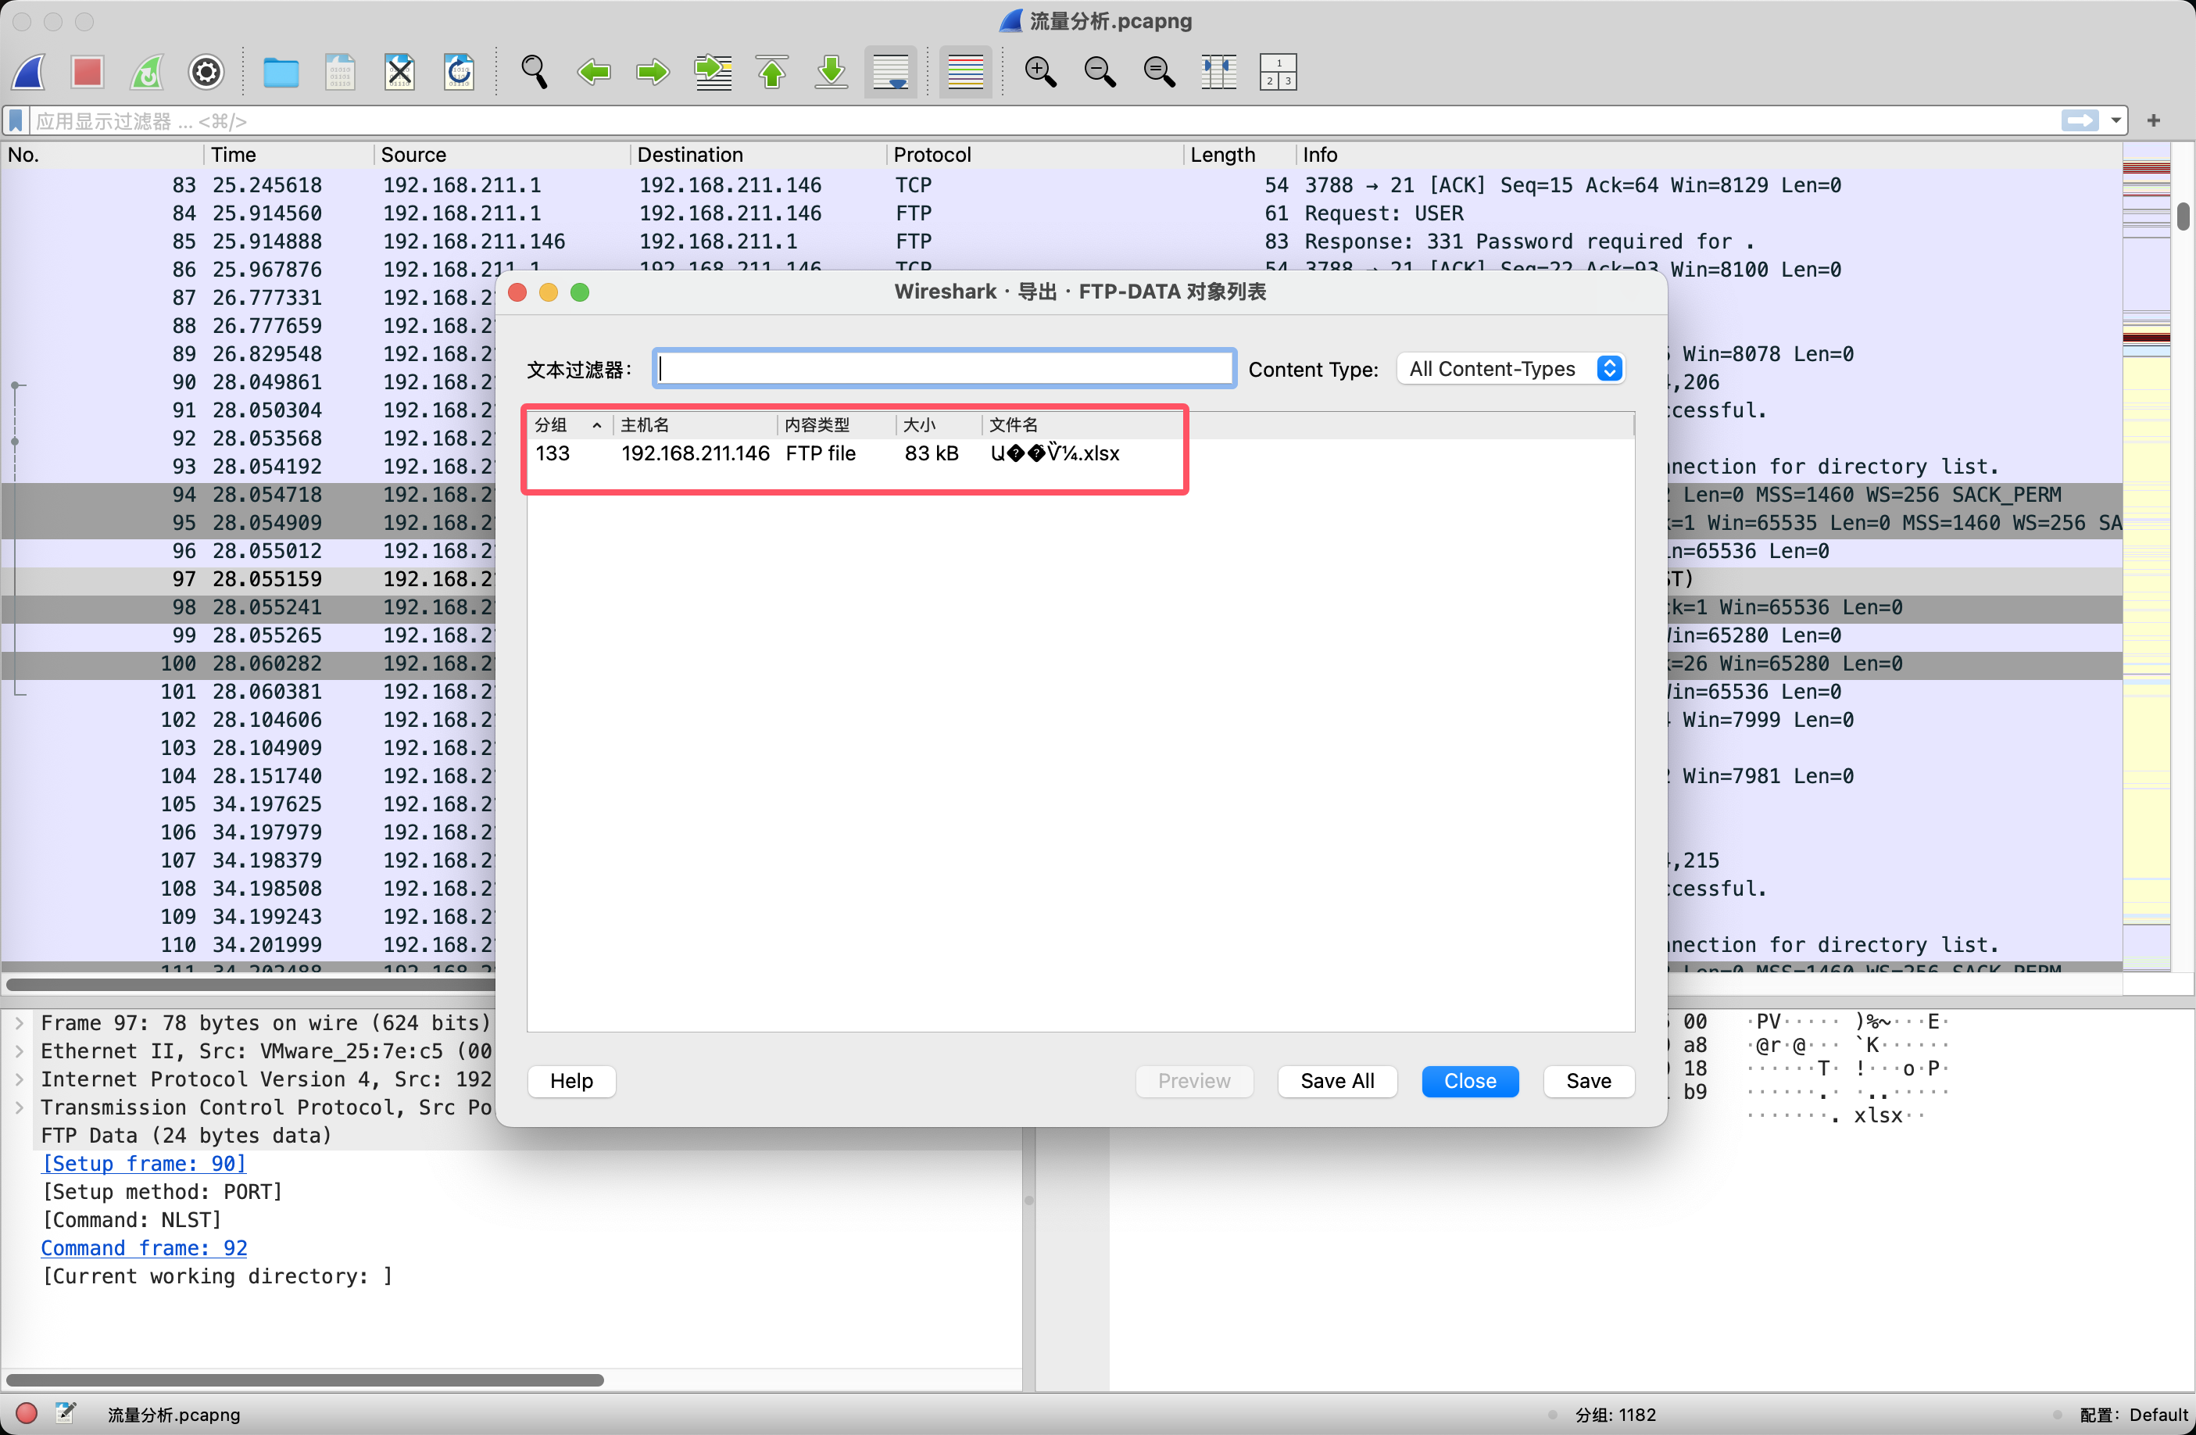Go to first packet arrow icon
The height and width of the screenshot is (1435, 2196).
(772, 72)
